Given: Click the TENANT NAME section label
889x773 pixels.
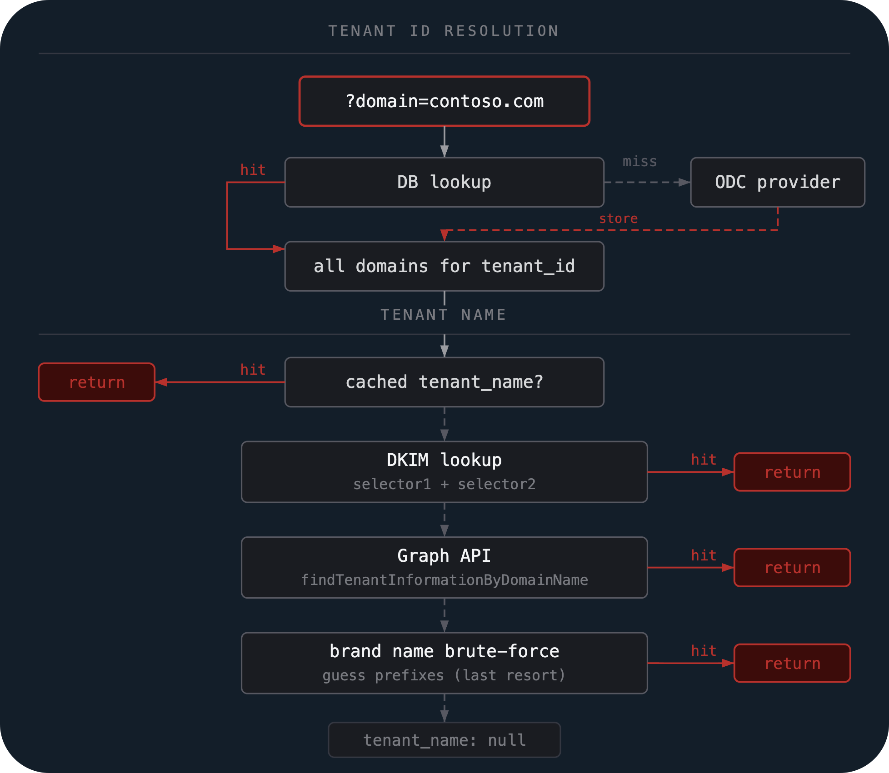Looking at the screenshot, I should pos(444,315).
